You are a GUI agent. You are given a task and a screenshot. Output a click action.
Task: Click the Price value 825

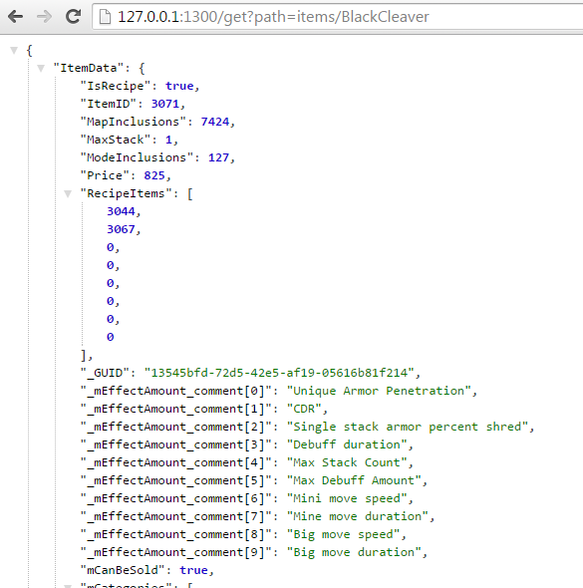point(154,175)
